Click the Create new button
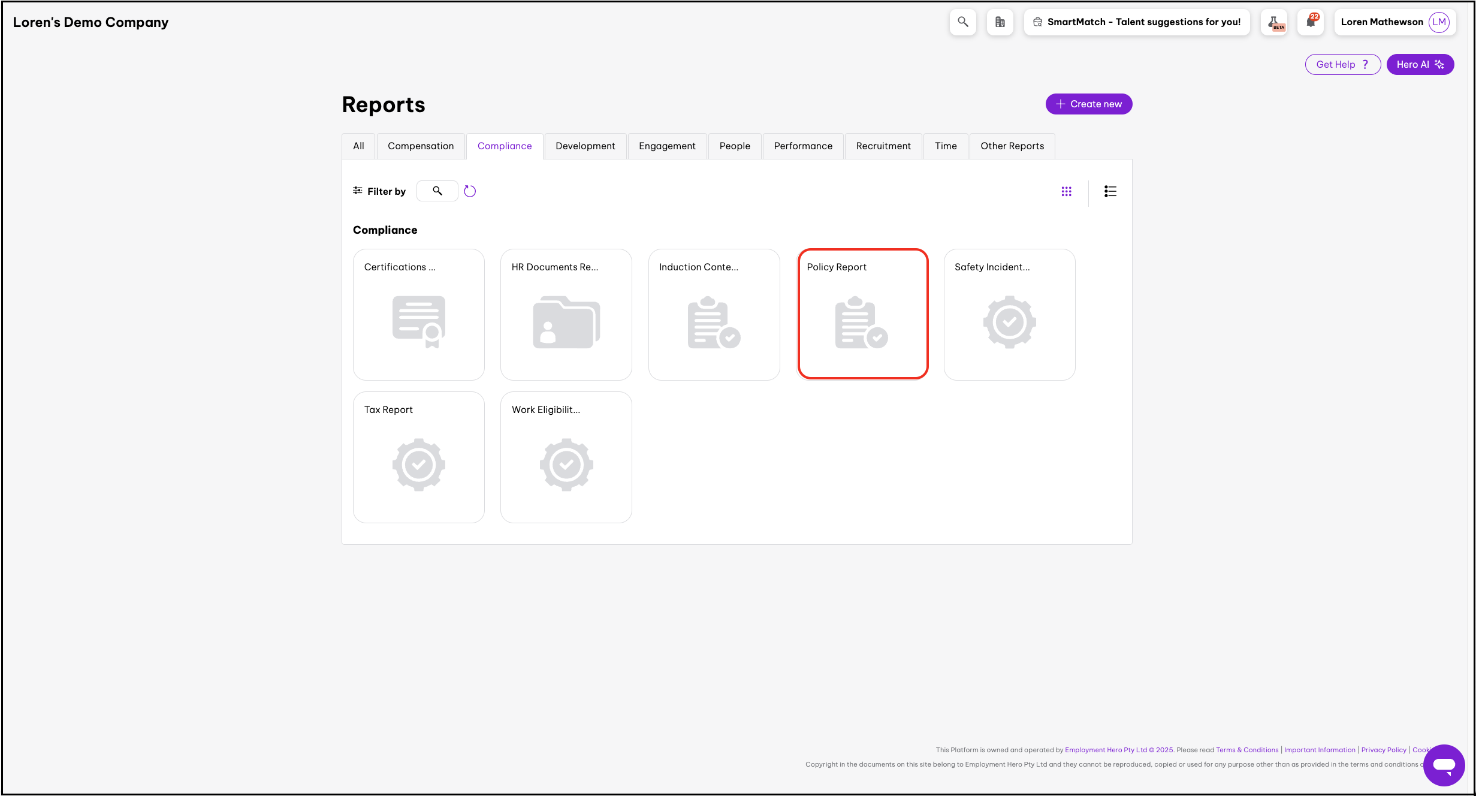The image size is (1476, 796). pyautogui.click(x=1088, y=104)
